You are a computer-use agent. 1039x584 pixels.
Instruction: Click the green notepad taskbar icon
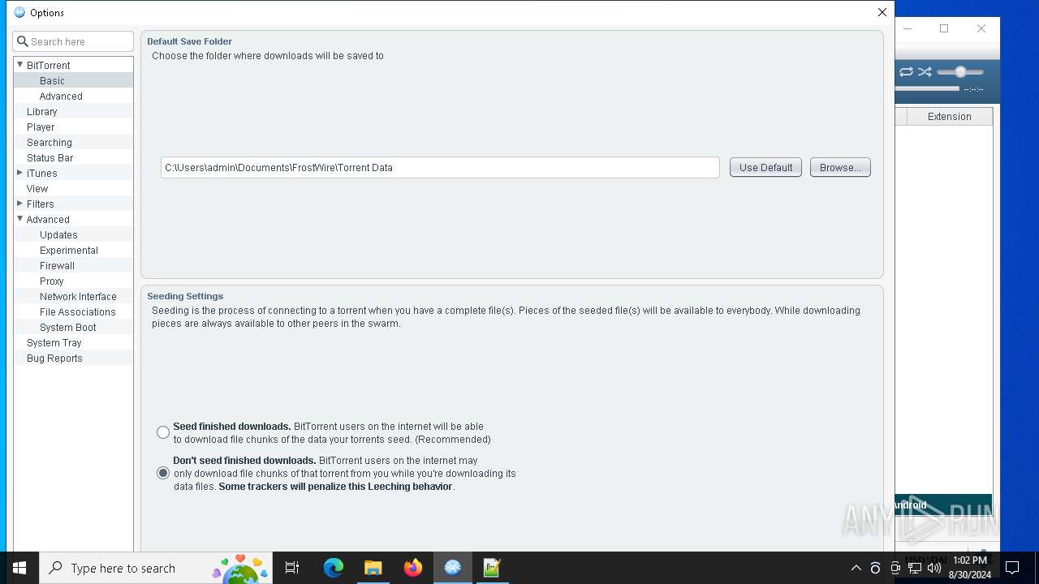(492, 568)
